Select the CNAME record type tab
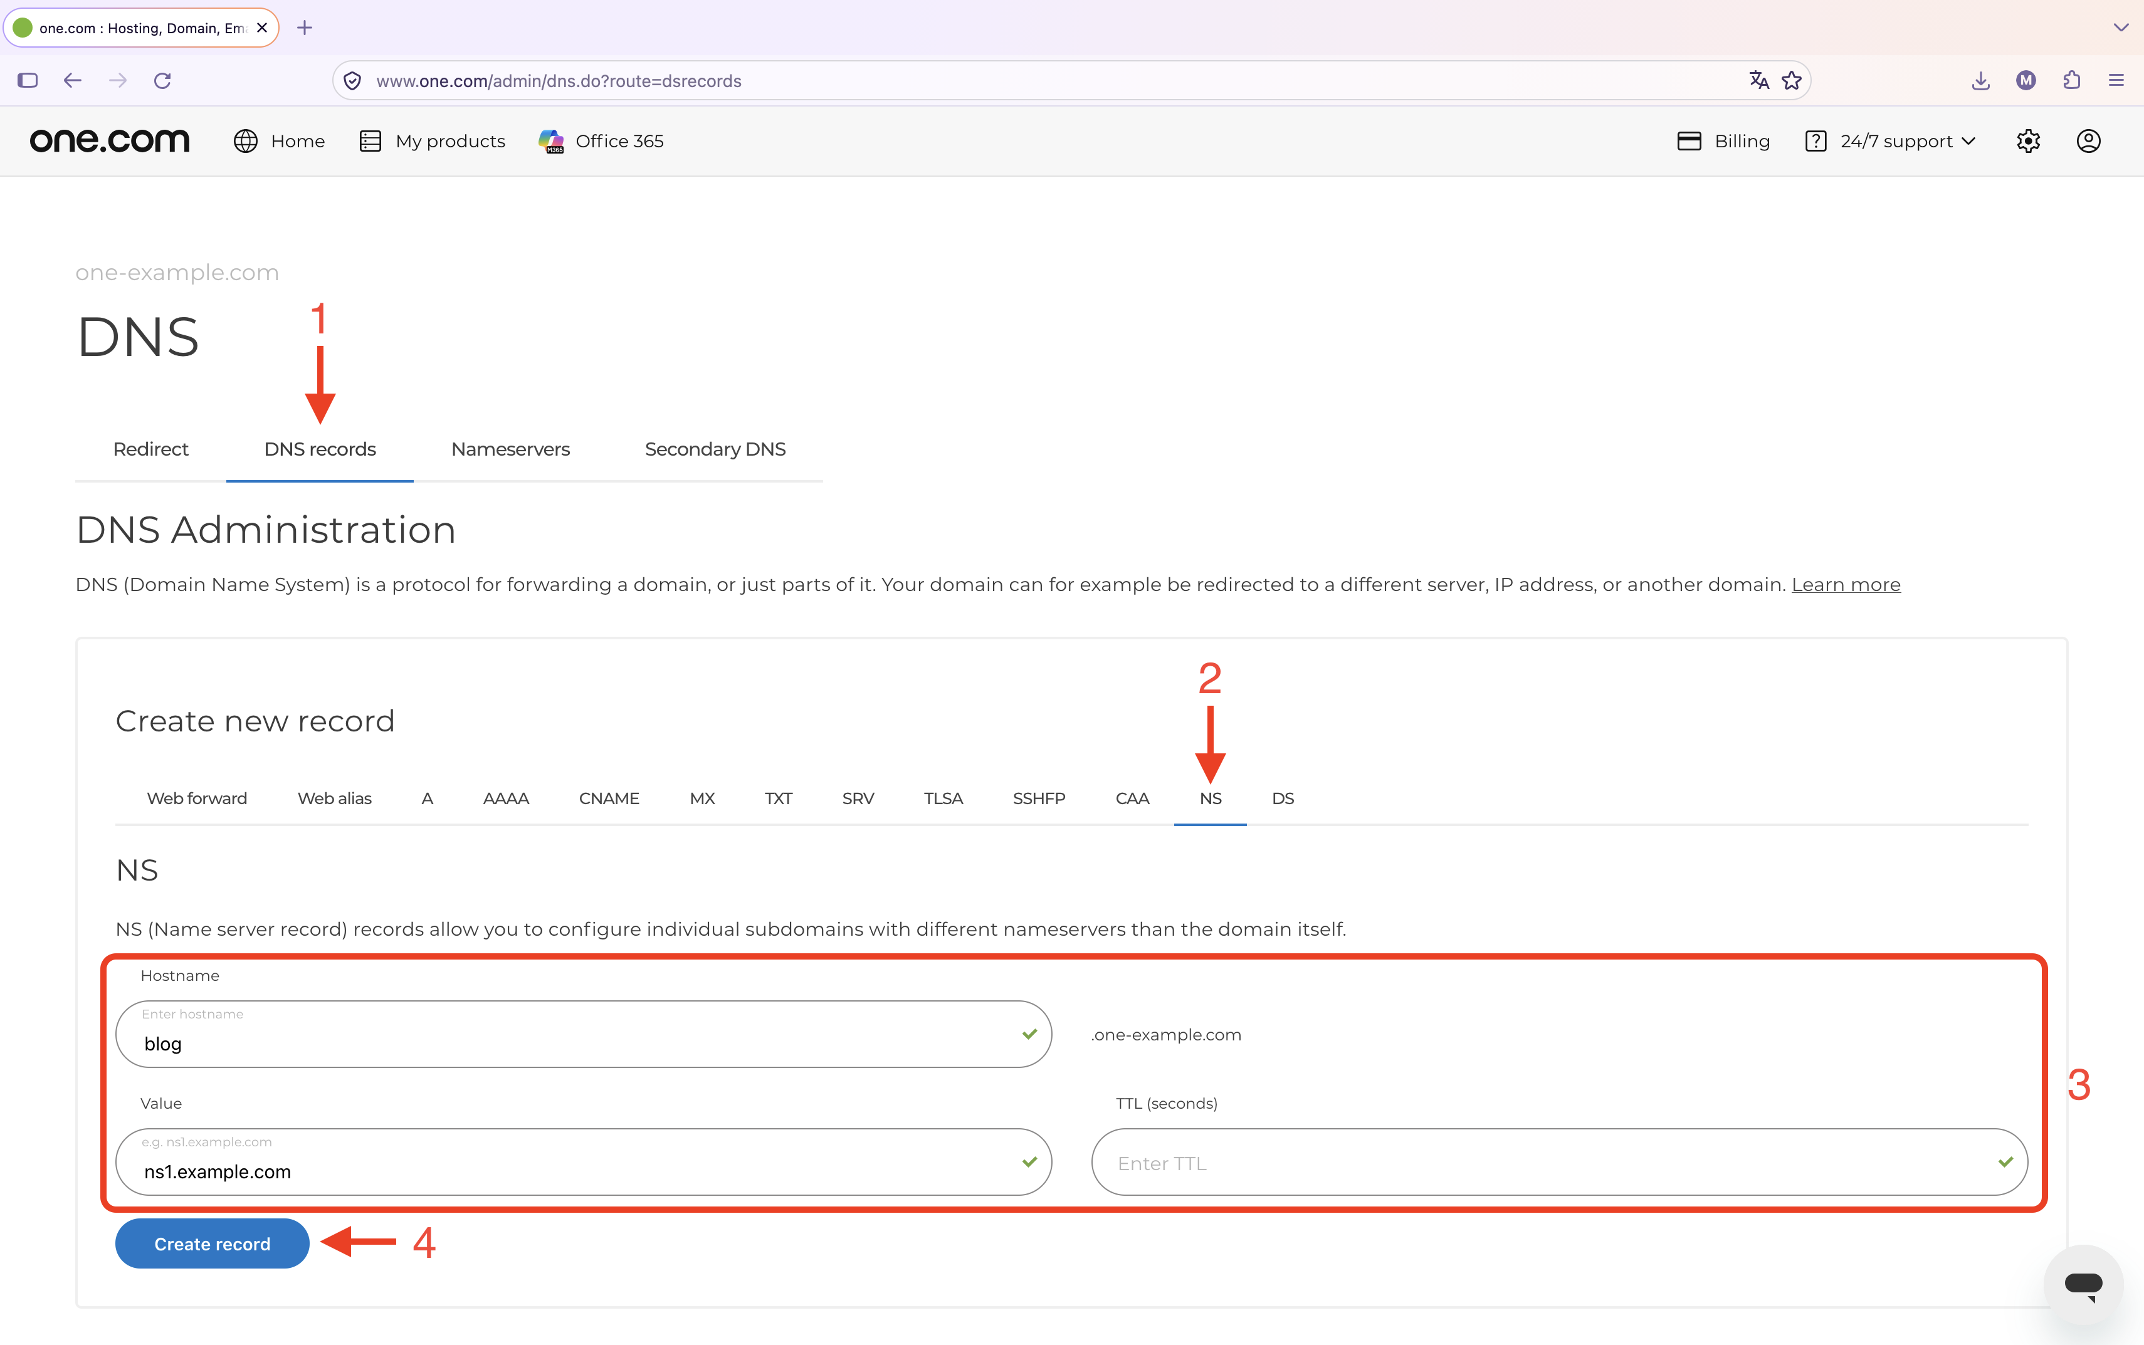Image resolution: width=2144 pixels, height=1345 pixels. tap(609, 798)
